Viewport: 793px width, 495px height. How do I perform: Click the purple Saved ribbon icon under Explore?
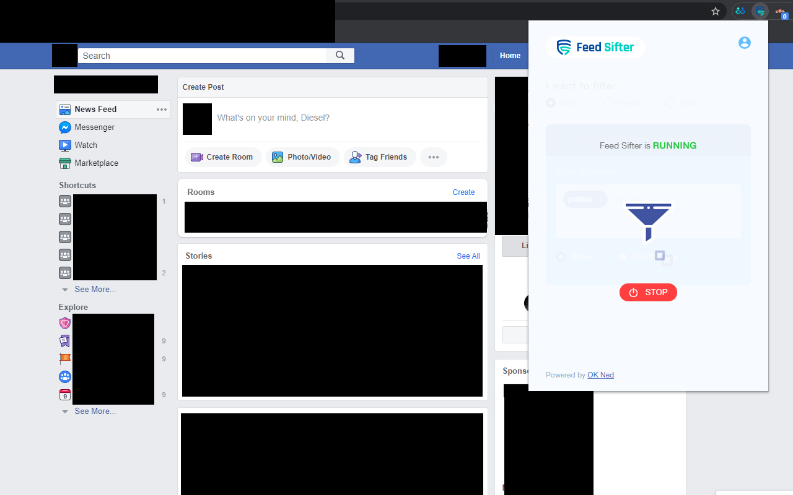tap(65, 341)
